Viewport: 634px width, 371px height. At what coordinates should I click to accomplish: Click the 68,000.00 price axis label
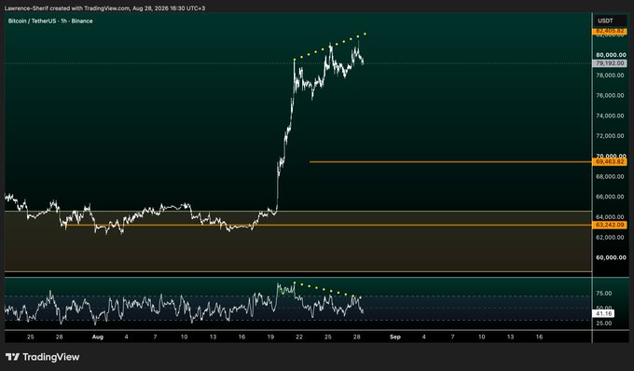click(x=611, y=176)
